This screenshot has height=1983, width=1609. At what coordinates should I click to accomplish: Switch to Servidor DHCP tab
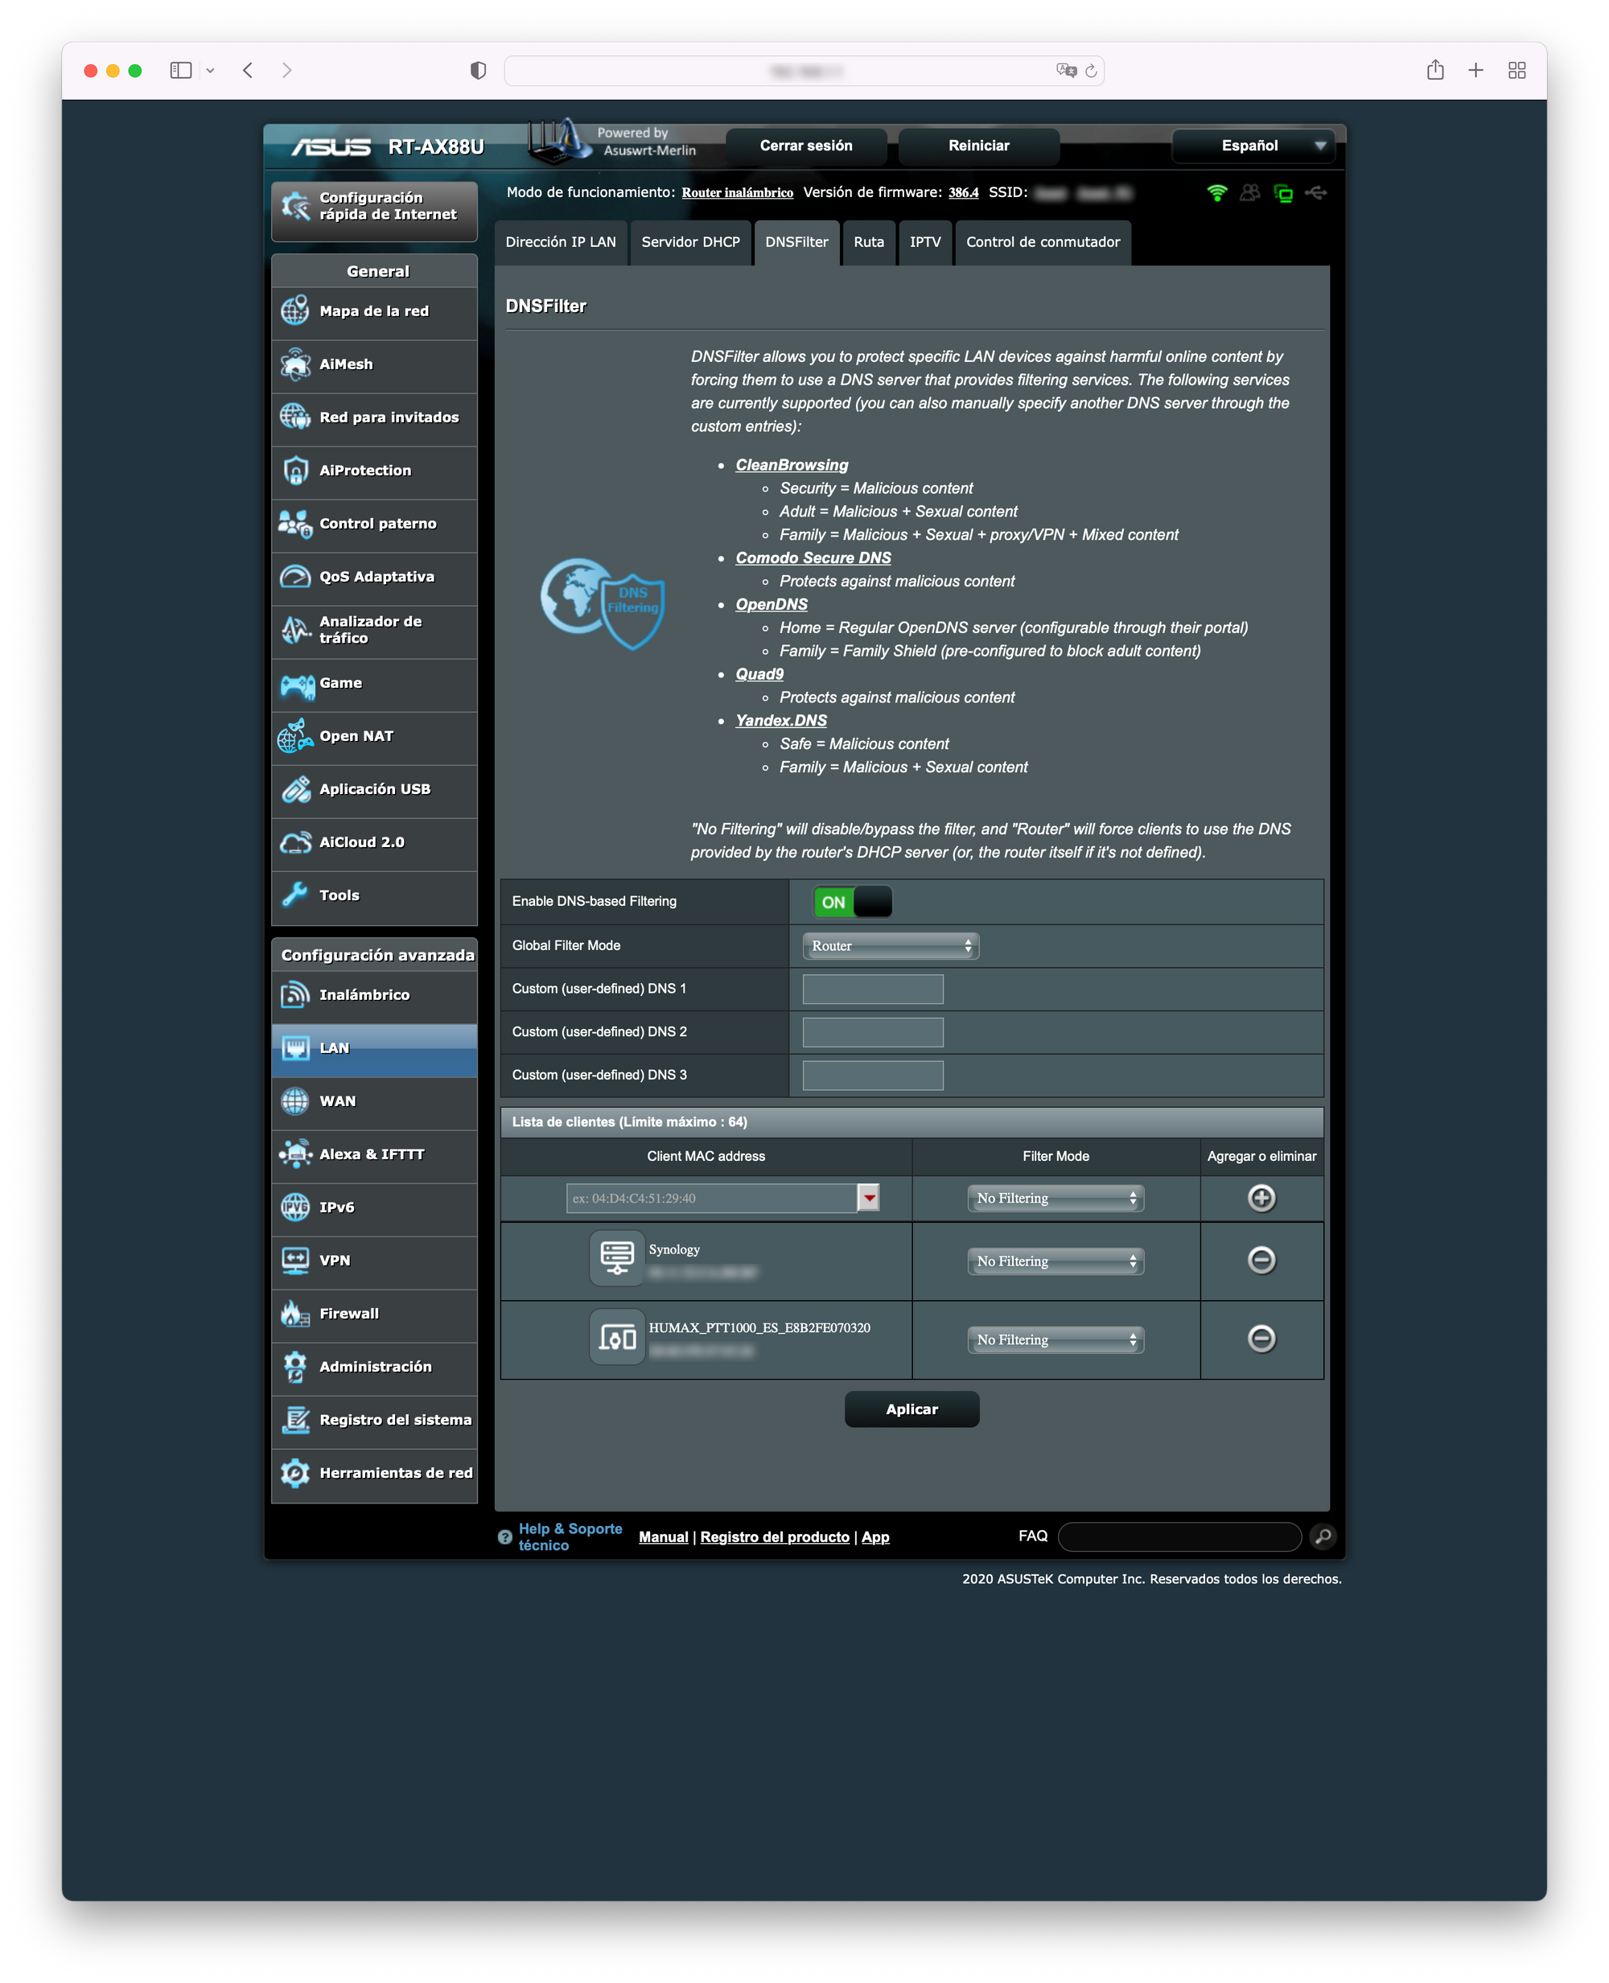690,243
